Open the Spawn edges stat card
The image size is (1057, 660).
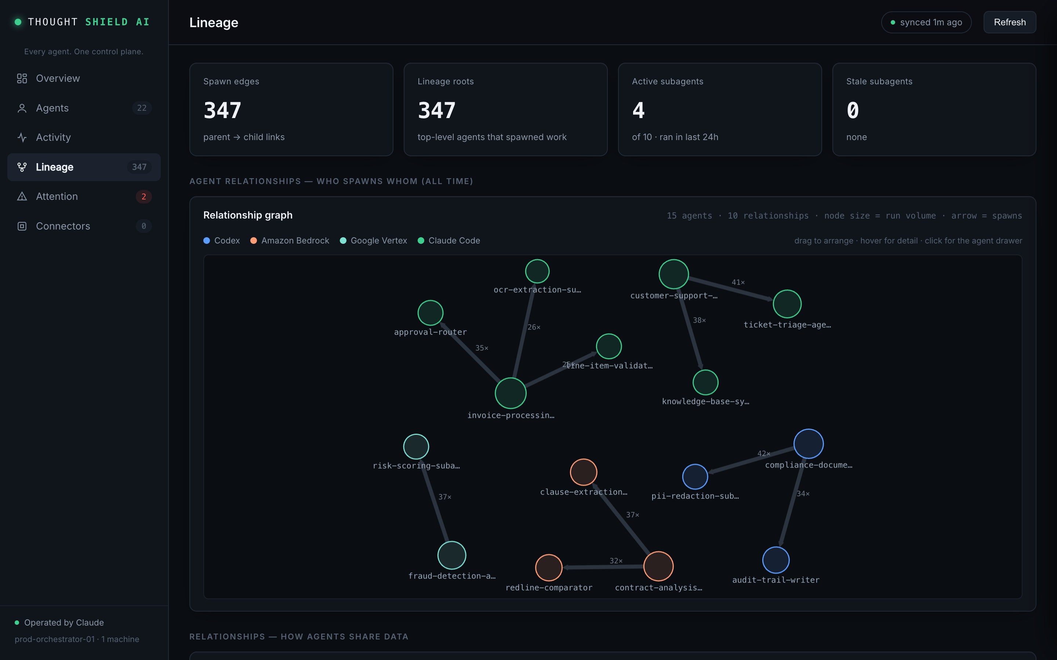click(291, 110)
